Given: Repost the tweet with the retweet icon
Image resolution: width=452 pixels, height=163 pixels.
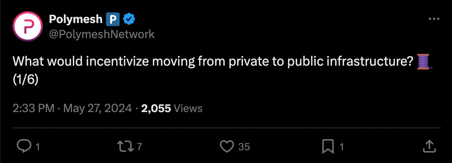Looking at the screenshot, I should [126, 146].
